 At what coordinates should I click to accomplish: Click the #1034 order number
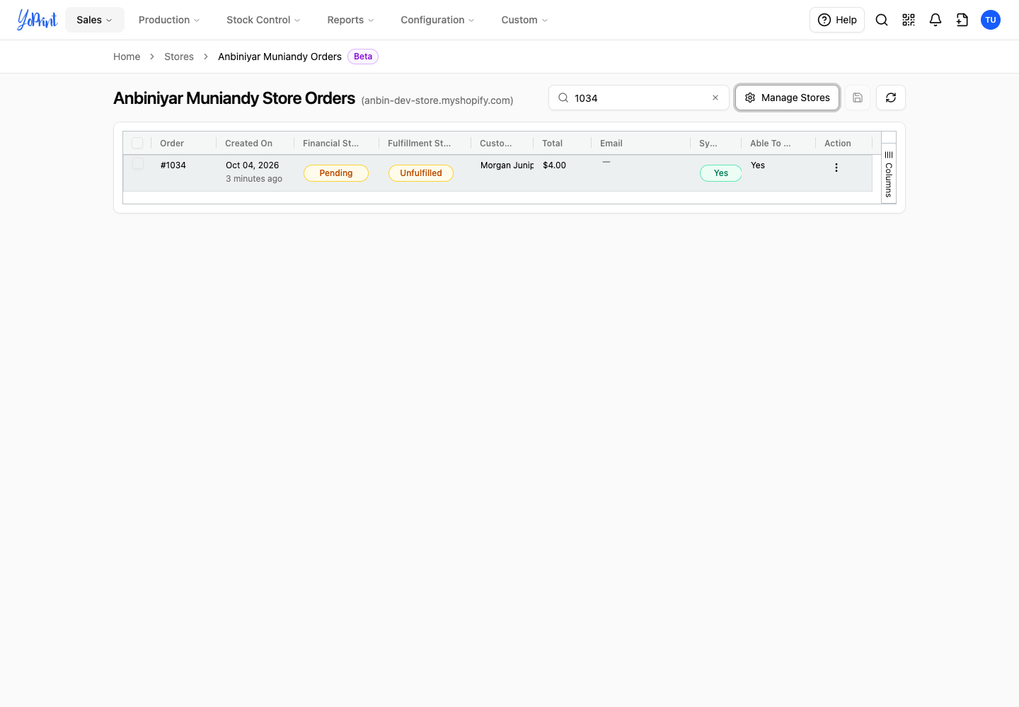tap(173, 165)
